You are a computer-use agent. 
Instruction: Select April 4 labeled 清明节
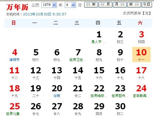14,55
